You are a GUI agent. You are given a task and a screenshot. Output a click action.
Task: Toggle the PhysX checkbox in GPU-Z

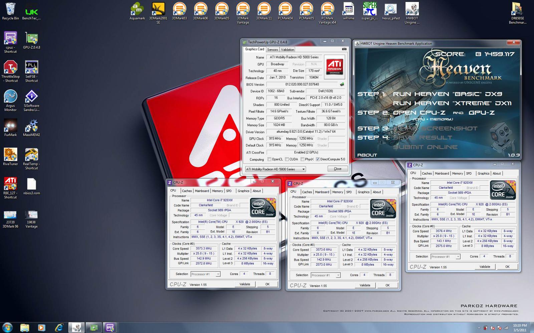pos(302,159)
